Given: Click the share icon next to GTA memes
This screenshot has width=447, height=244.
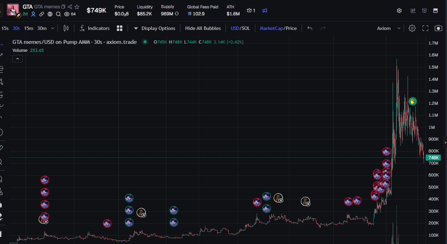Looking at the screenshot, I should click(x=70, y=7).
